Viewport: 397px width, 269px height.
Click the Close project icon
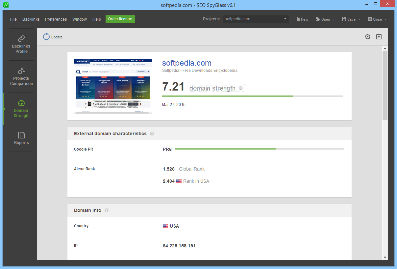tap(370, 19)
